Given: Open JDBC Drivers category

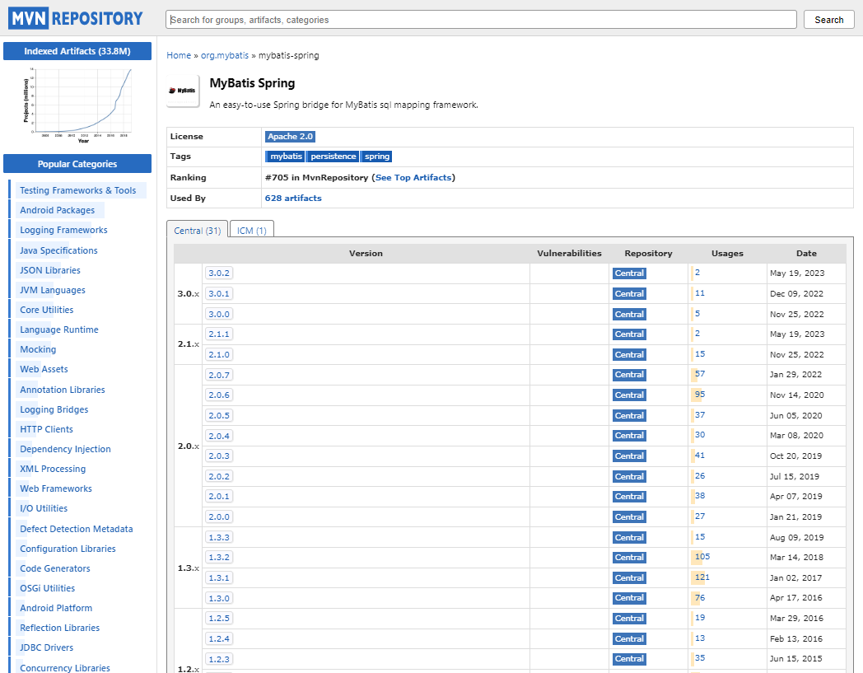Looking at the screenshot, I should point(47,648).
